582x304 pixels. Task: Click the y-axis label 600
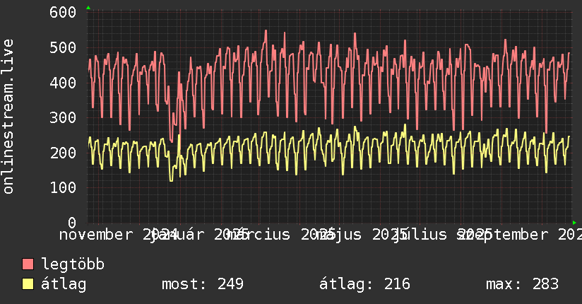(x=63, y=12)
